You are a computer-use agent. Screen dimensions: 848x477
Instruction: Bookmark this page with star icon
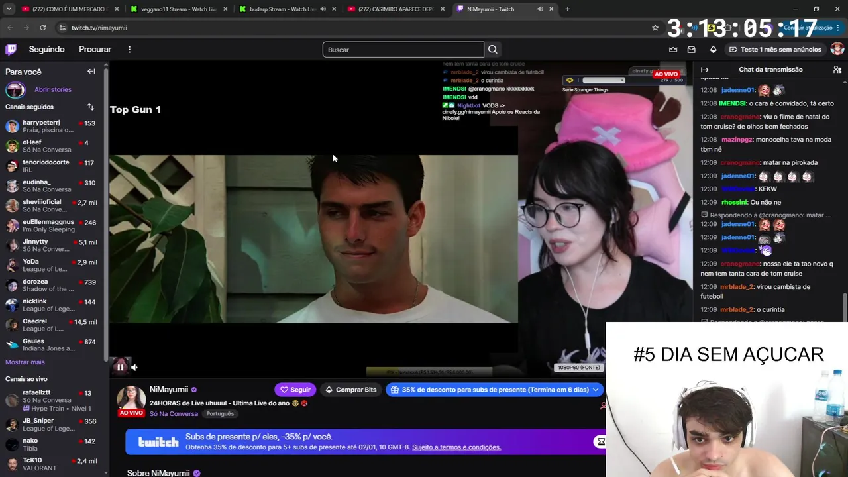point(655,28)
